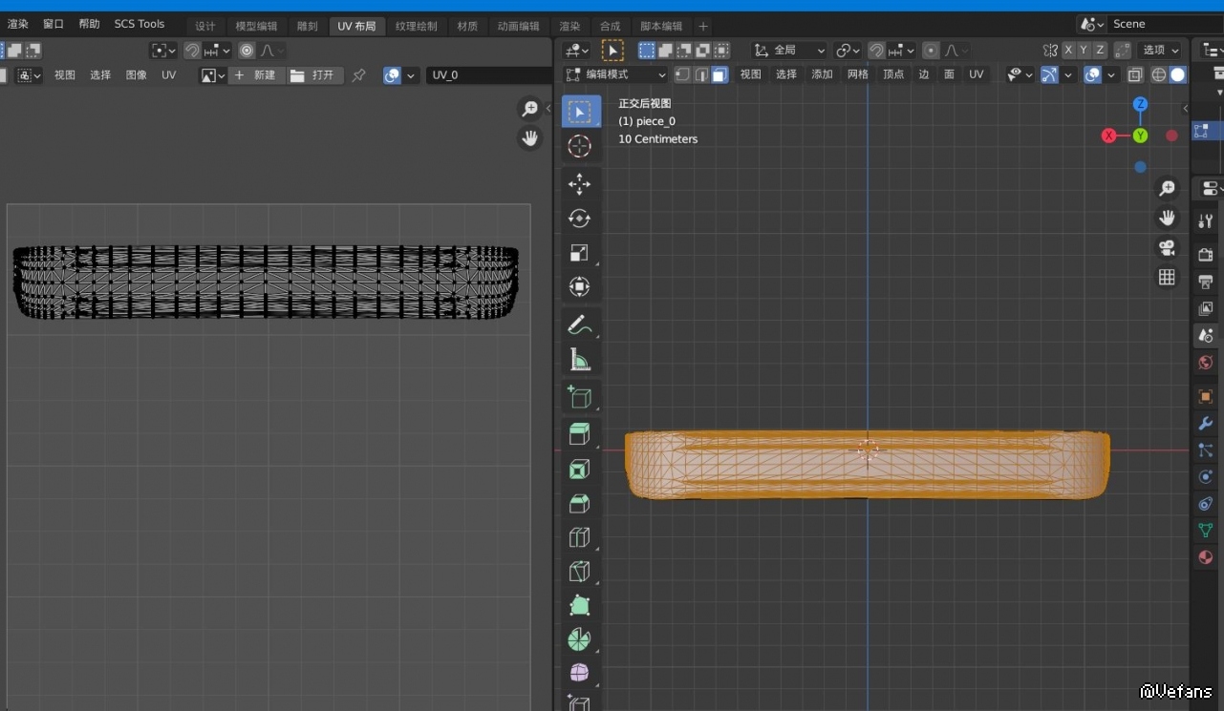Open the 编辑模式 mode dropdown
The height and width of the screenshot is (711, 1224).
pos(616,74)
